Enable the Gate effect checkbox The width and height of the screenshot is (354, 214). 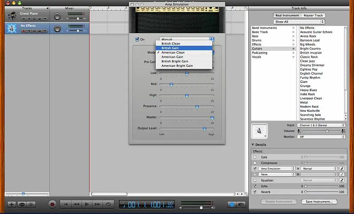pyautogui.click(x=254, y=157)
